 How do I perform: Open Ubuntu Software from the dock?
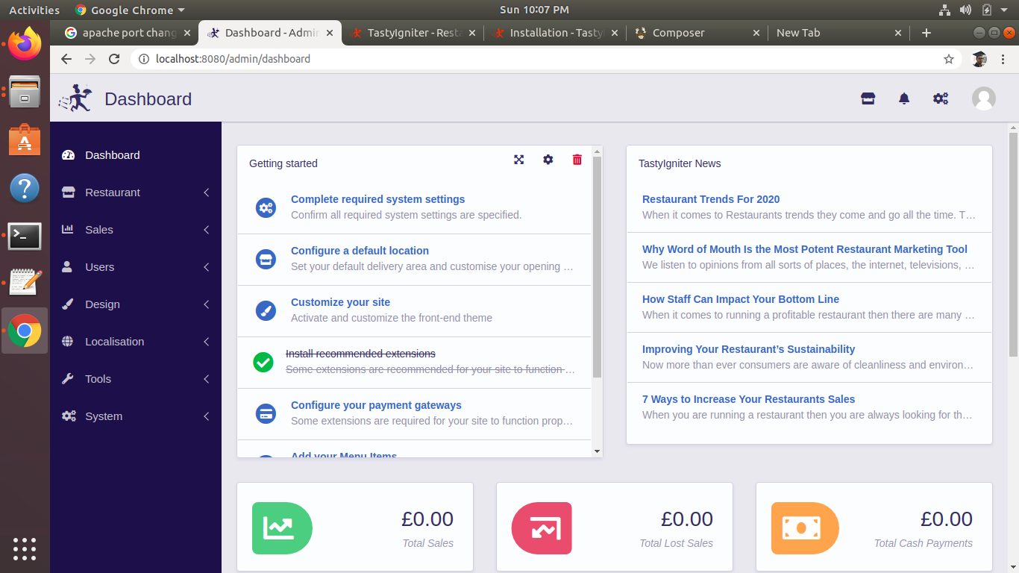25,140
